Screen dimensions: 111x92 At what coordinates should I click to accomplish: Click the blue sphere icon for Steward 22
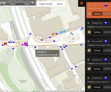pyautogui.click(x=106, y=23)
